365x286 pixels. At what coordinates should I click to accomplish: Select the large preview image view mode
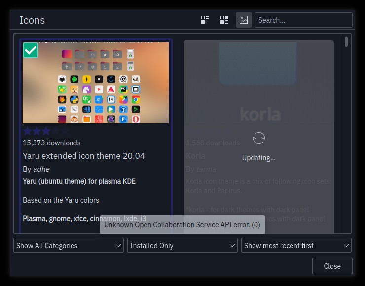244,20
